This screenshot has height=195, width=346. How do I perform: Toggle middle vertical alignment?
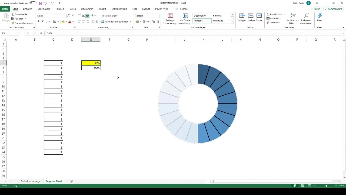[84, 16]
